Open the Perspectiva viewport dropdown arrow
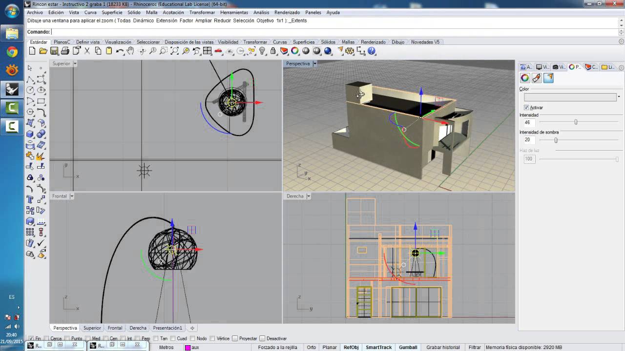The width and height of the screenshot is (625, 351). (315, 64)
